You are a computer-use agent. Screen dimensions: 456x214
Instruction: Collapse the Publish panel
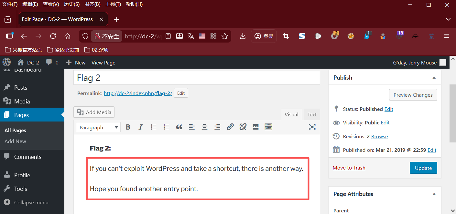(434, 78)
